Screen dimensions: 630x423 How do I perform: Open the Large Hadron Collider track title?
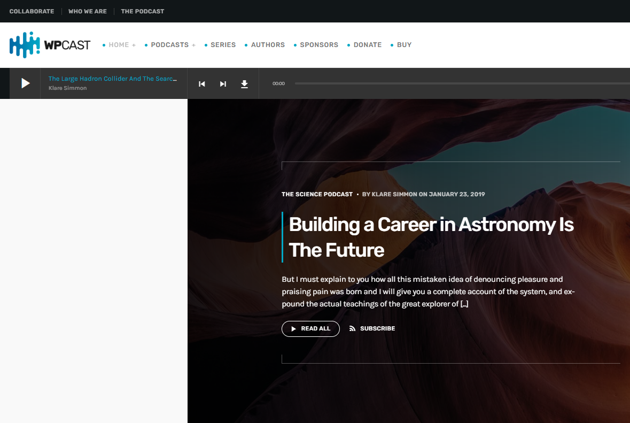click(113, 79)
